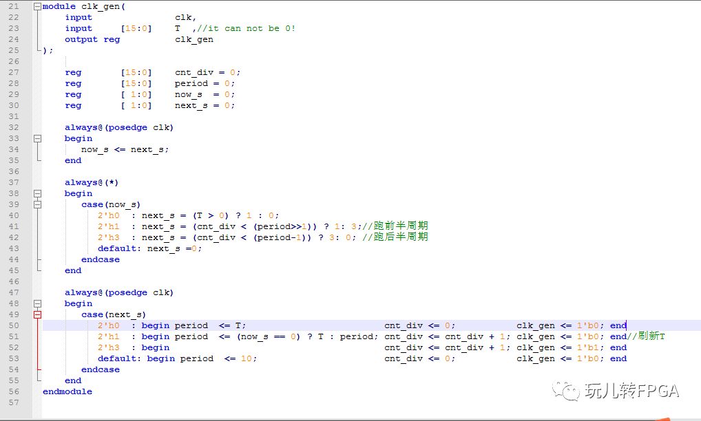Image resolution: width=701 pixels, height=421 pixels.
Task: Click line number 40 in the gutter
Action: [14, 215]
